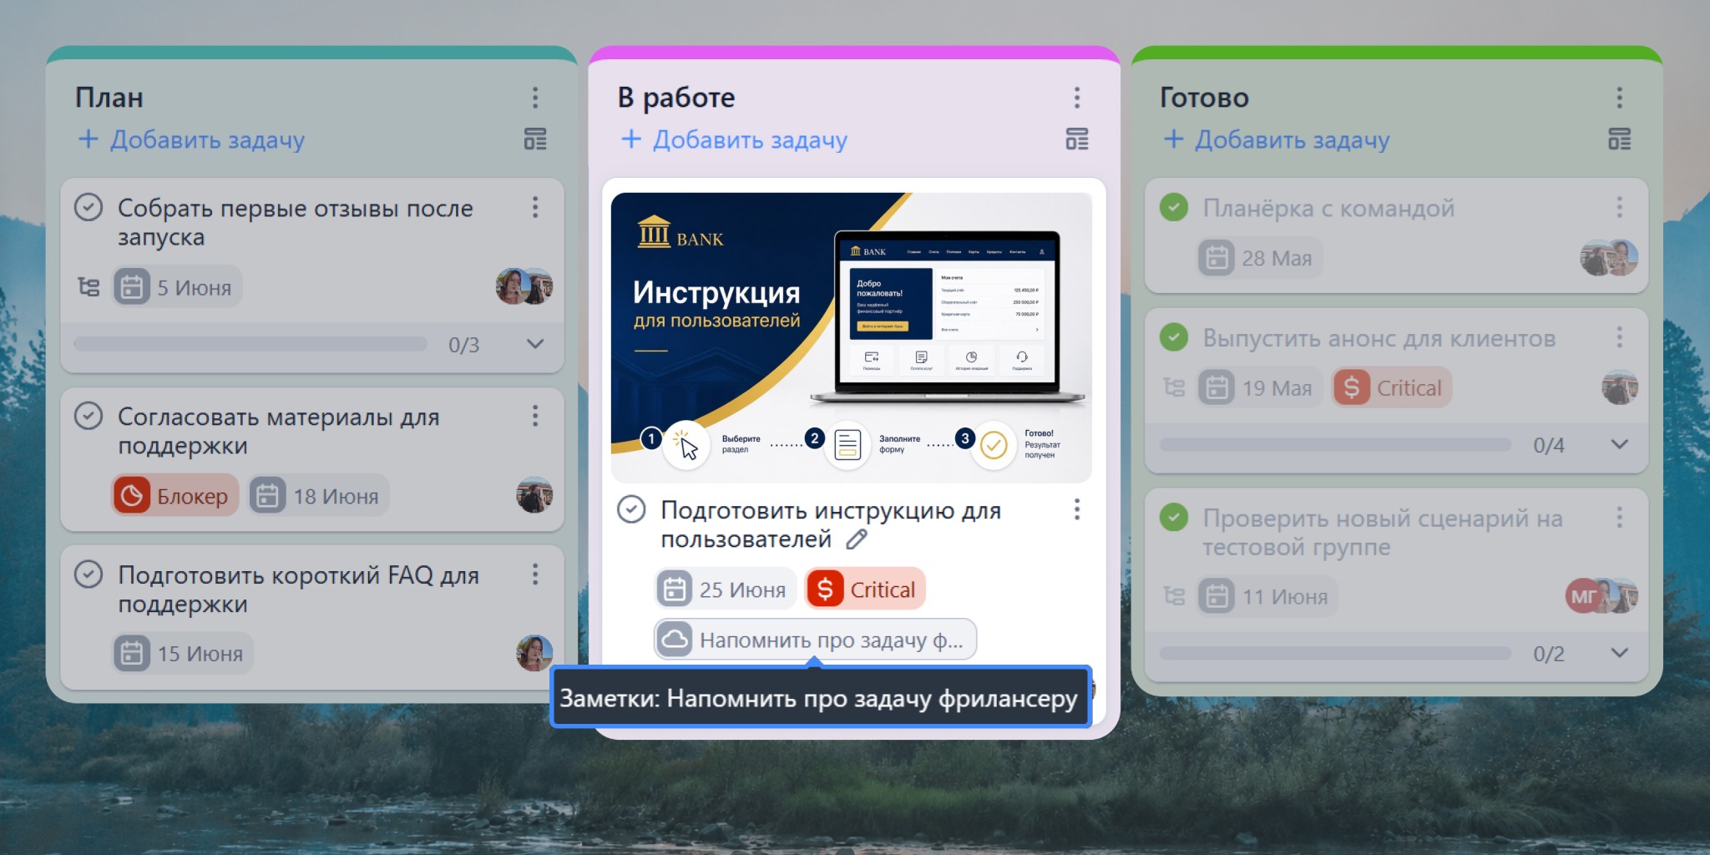
Task: Open the bank instruction cover image
Action: coord(852,337)
